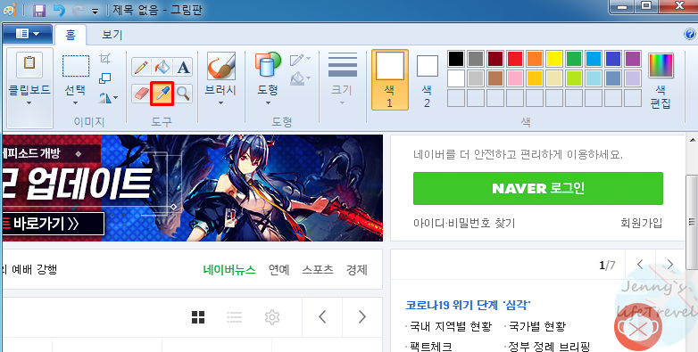
Task: Click the rectangular Select tool icon
Action: tap(76, 66)
